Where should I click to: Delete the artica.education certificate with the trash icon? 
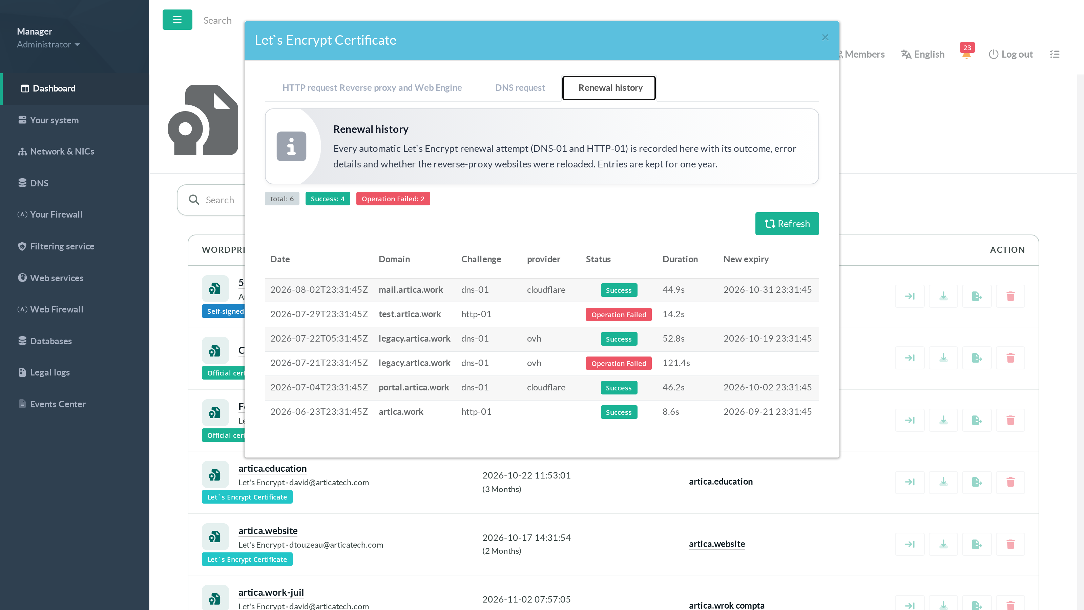click(1010, 482)
